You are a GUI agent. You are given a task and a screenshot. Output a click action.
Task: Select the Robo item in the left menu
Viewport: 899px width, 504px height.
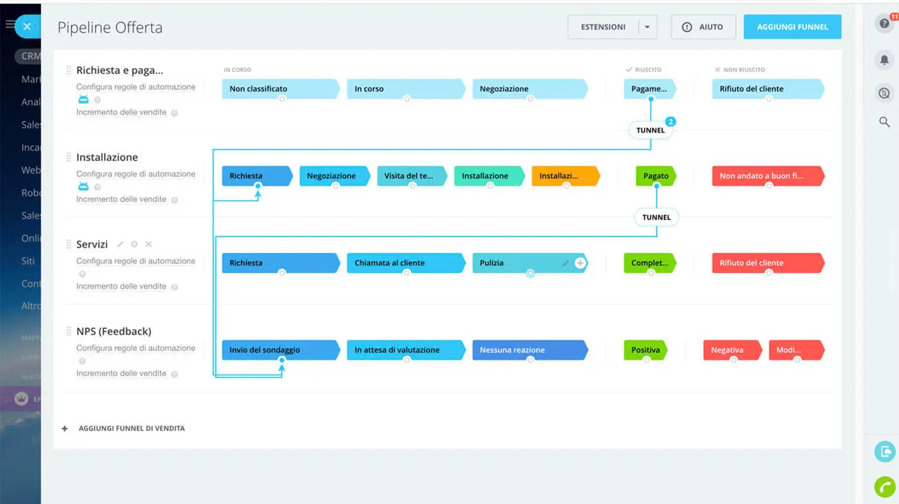[x=31, y=193]
